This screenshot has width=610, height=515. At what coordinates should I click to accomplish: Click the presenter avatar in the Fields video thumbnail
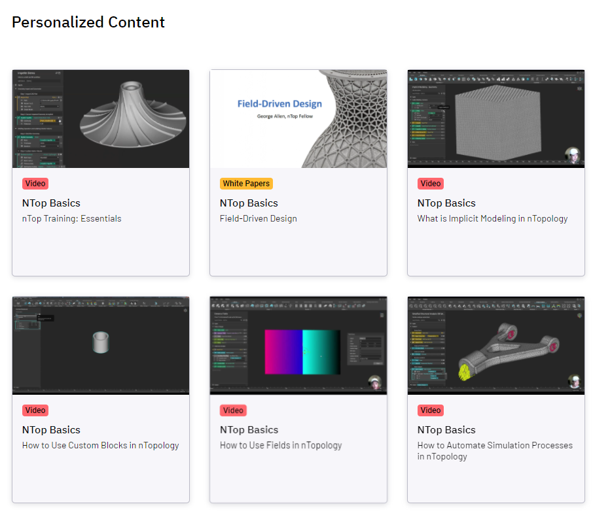coord(375,383)
